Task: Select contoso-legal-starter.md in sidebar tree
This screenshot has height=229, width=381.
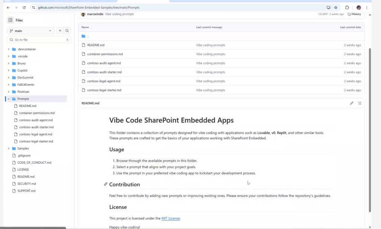Action: 36,141
